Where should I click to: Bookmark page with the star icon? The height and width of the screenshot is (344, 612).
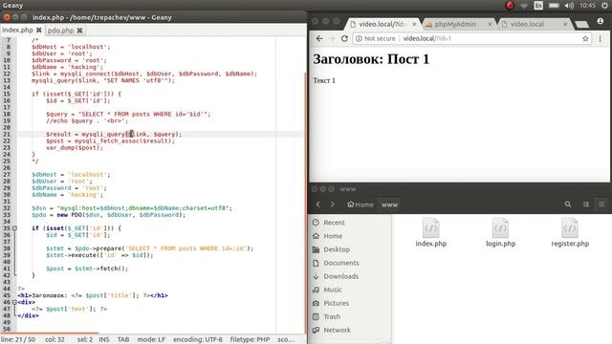tap(585, 38)
